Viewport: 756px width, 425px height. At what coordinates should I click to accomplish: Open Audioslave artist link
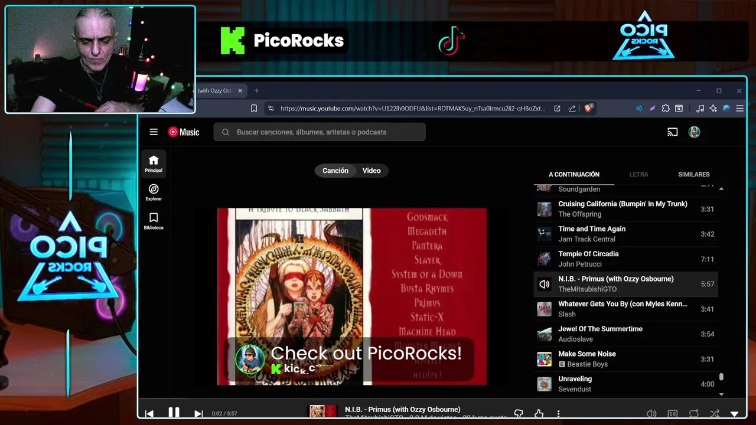pyautogui.click(x=575, y=339)
